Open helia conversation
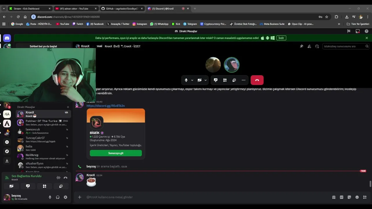Screen dimensions: 372x209 [x=43, y=148]
